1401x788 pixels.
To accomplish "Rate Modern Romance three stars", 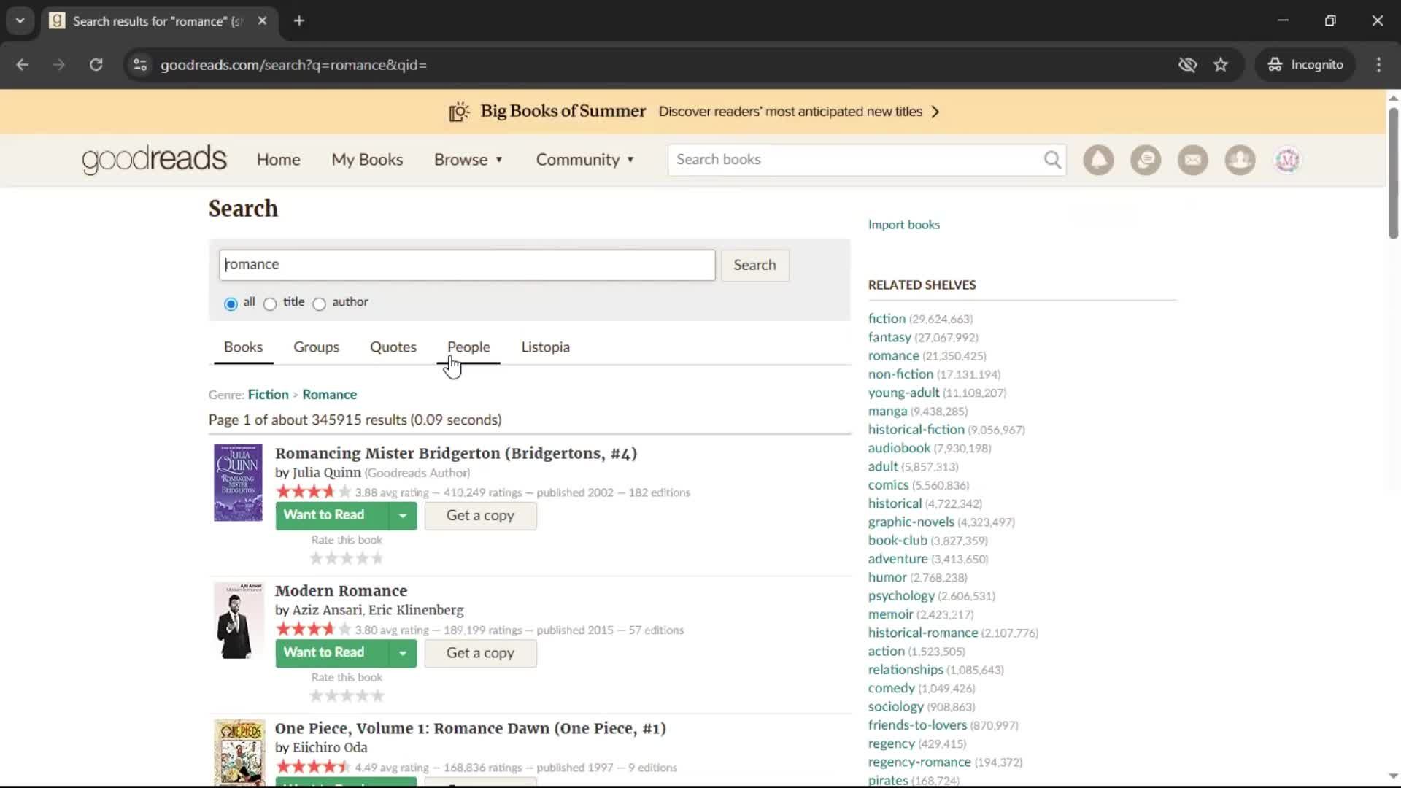I will [x=347, y=695].
